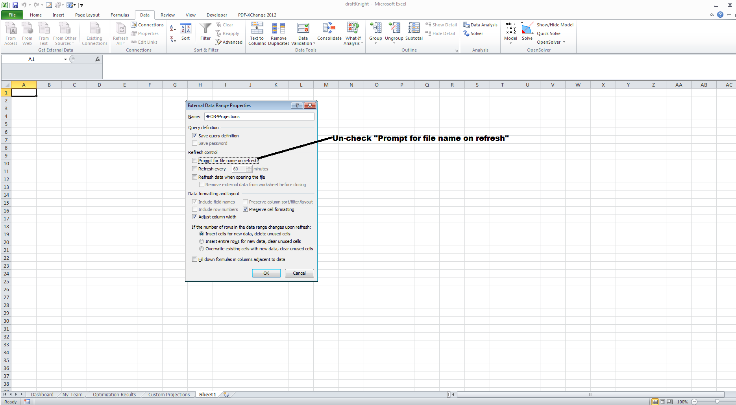Open Advanced filter options
This screenshot has height=405, width=736.
pyautogui.click(x=229, y=42)
